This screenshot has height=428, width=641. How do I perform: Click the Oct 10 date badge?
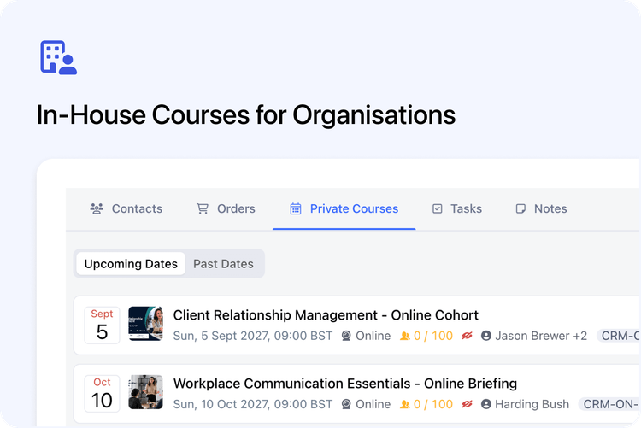tap(102, 393)
